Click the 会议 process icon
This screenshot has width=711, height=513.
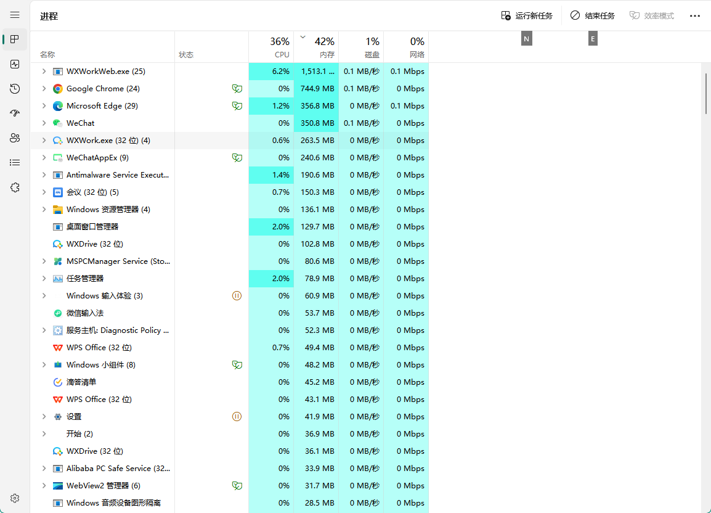coord(57,192)
